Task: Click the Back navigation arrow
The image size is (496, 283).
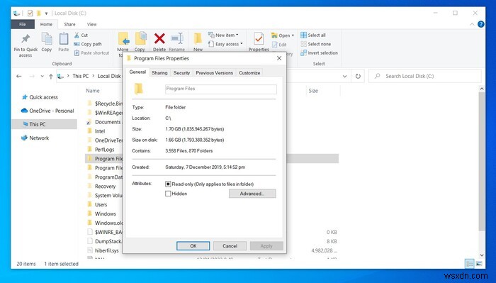Action: coord(18,77)
